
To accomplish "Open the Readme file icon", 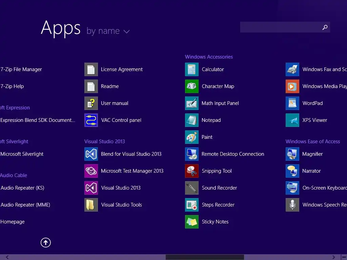I will click(x=91, y=86).
